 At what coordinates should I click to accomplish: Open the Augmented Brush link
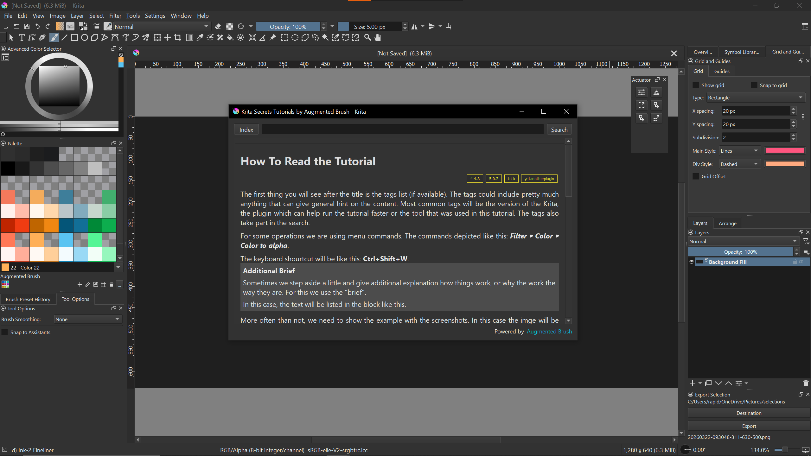(x=549, y=332)
